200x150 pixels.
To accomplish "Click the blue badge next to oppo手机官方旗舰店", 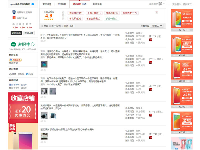I will [x=33, y=4].
